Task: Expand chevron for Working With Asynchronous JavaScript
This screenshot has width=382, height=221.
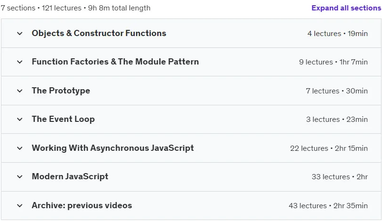Action: [20, 148]
